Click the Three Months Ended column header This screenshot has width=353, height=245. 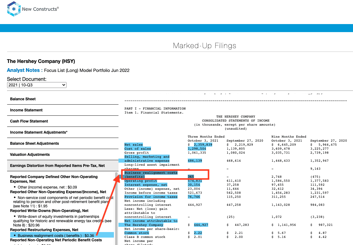point(206,136)
